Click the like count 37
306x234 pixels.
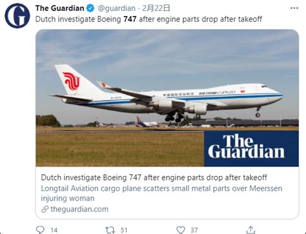[x=194, y=230]
